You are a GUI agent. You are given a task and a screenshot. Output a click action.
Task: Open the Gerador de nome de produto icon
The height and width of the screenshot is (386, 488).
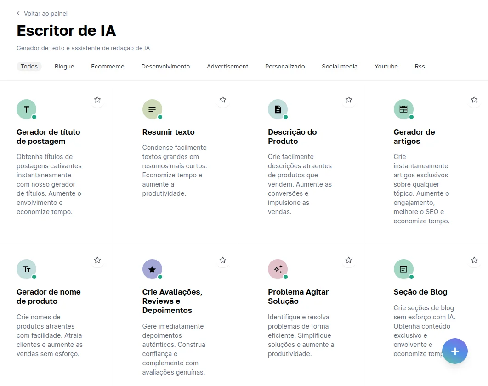(27, 269)
